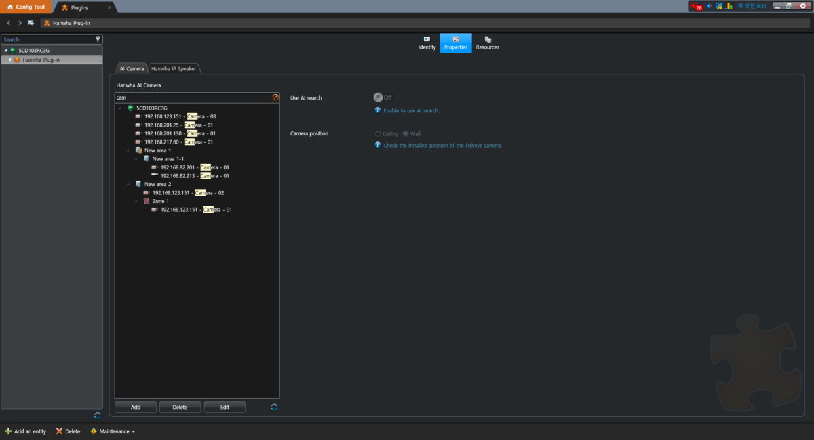Switch to the Config Tool tab
Screen dimensions: 814x440
(26, 7)
